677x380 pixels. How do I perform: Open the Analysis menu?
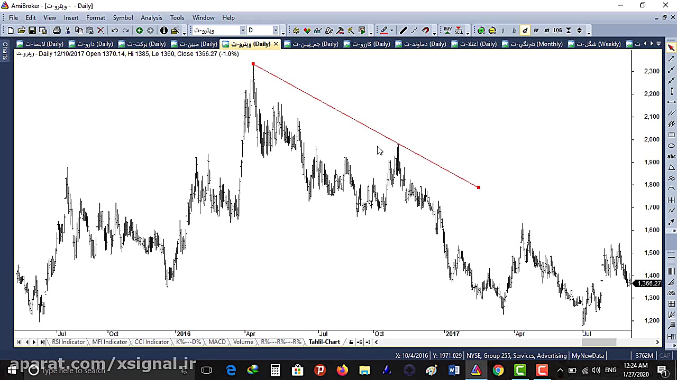pyautogui.click(x=152, y=18)
